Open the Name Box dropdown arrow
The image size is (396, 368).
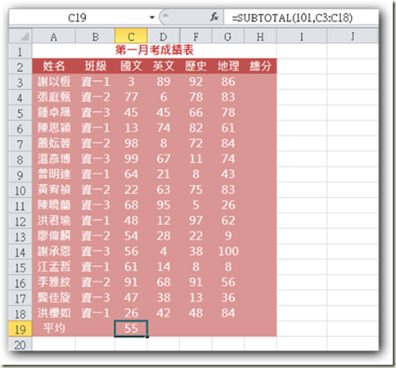coord(152,18)
